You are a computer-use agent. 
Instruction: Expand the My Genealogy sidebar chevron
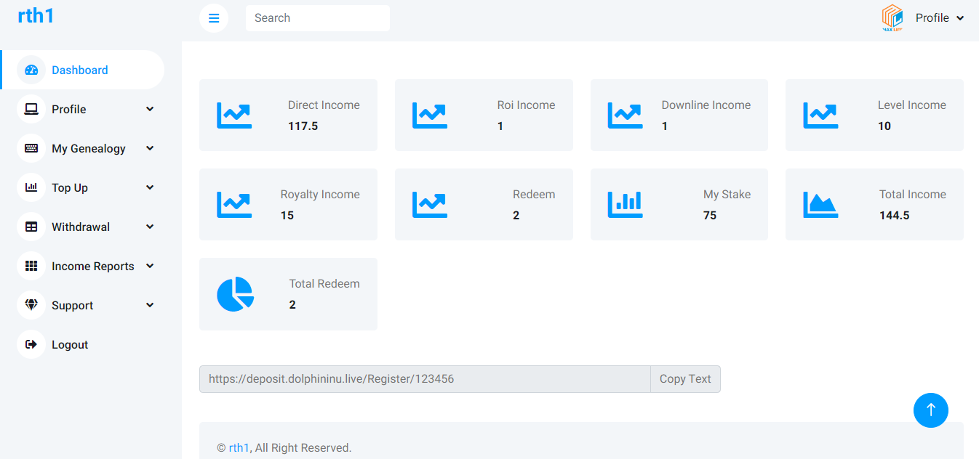click(150, 148)
